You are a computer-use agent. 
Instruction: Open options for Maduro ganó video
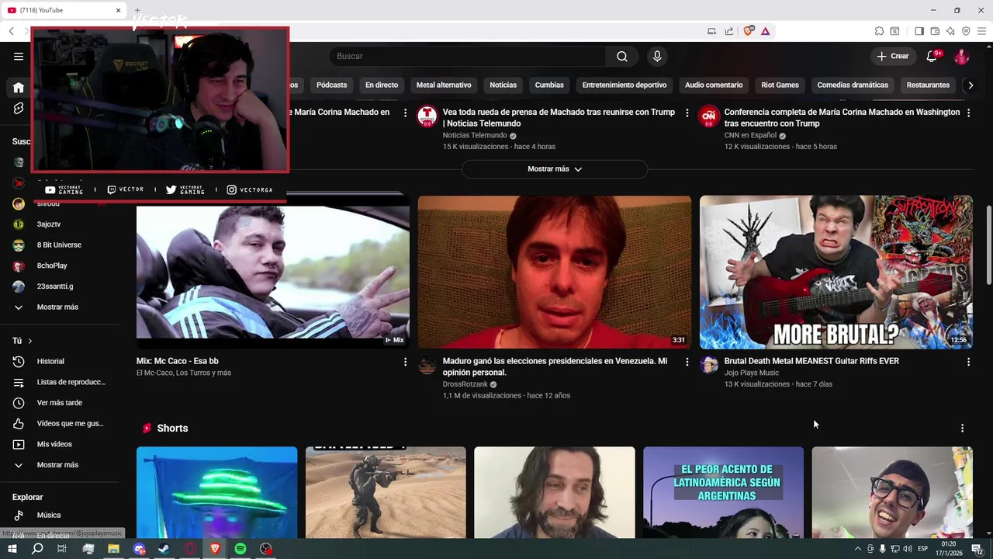coord(687,362)
